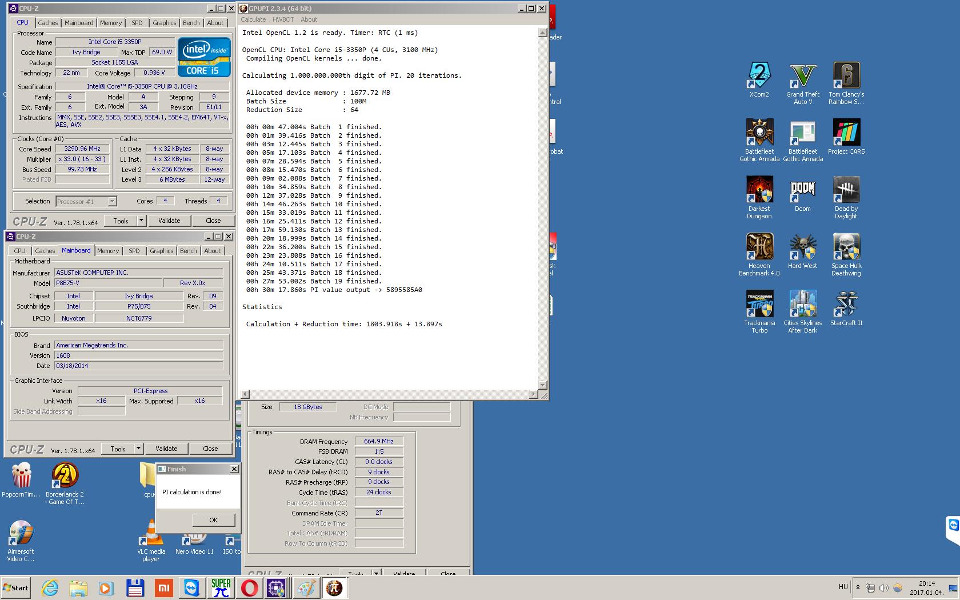Screen dimensions: 960x600
Task: Click the CPU-Z taskbar icon
Action: tap(277, 588)
